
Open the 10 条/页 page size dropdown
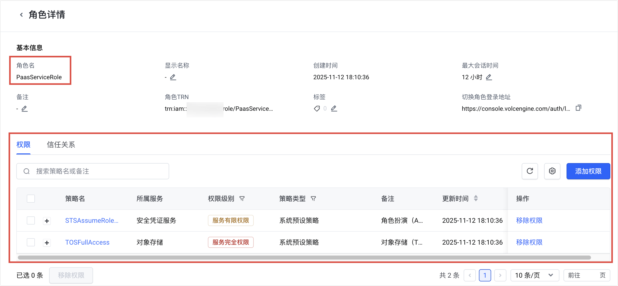click(x=534, y=275)
